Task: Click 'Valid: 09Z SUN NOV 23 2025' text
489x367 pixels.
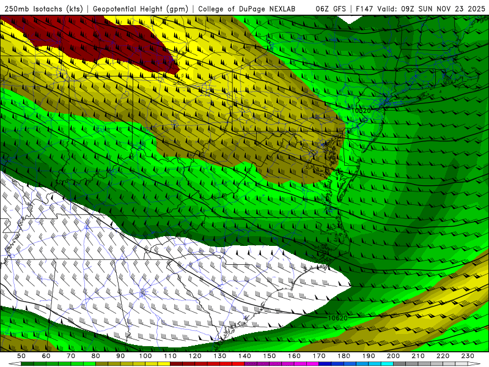Action: coord(431,9)
